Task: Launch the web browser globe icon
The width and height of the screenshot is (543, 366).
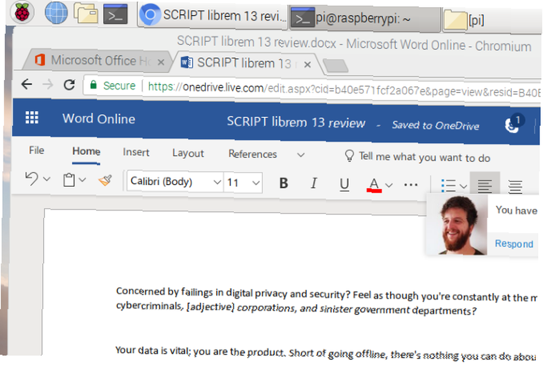Action: pos(56,12)
